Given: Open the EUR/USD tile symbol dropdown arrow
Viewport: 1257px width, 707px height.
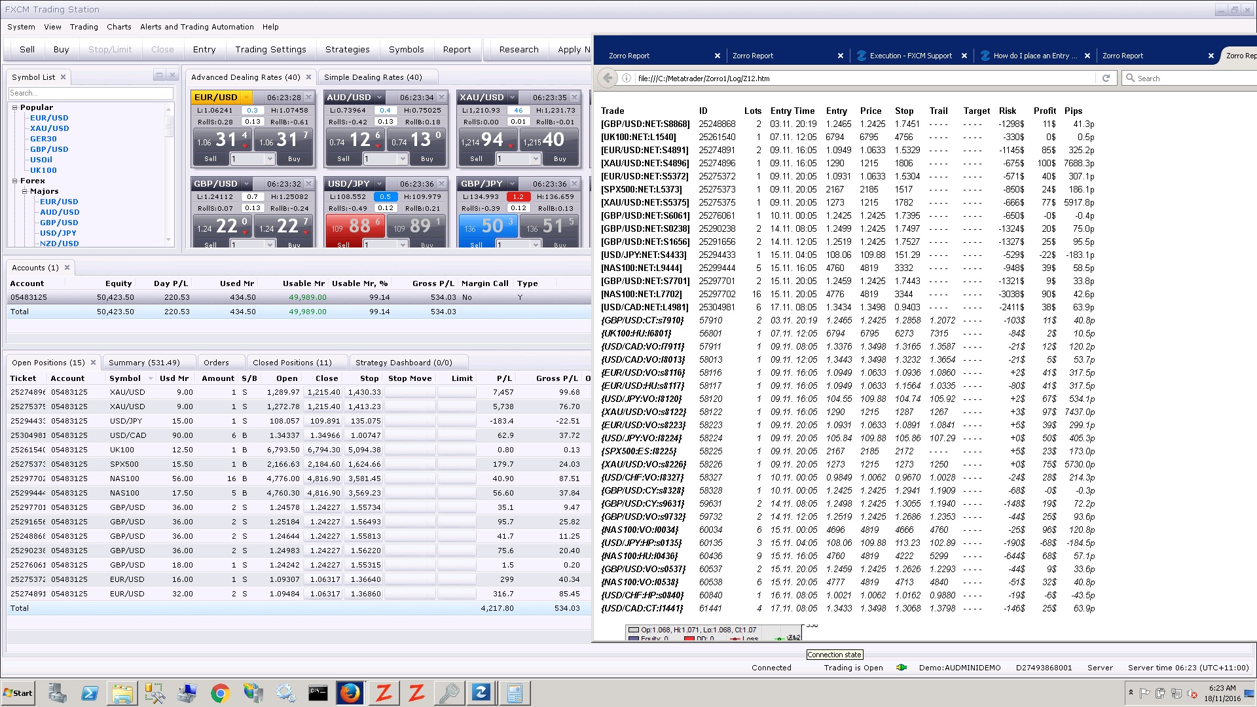Looking at the screenshot, I should pos(247,97).
